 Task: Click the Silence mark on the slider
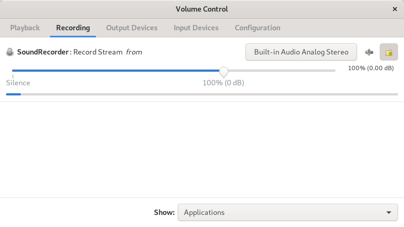coord(18,83)
